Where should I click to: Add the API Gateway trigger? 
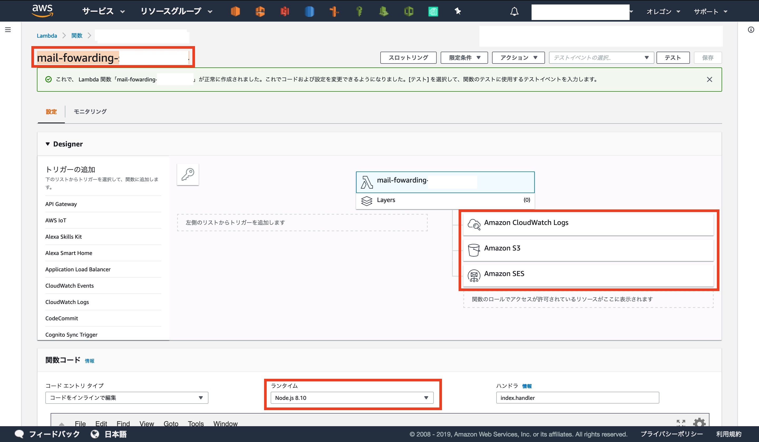[x=61, y=204]
